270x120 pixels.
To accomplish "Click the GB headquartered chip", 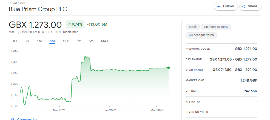I will 201,35.
